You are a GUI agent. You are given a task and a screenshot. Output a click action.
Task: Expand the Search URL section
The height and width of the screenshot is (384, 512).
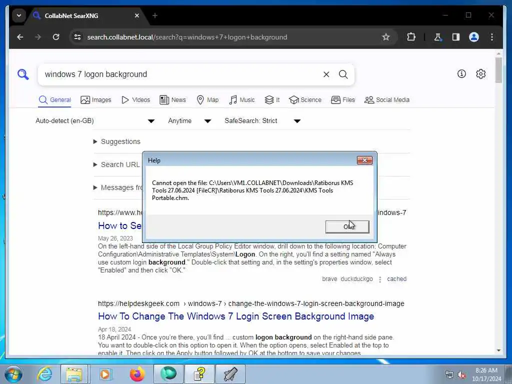(x=116, y=164)
